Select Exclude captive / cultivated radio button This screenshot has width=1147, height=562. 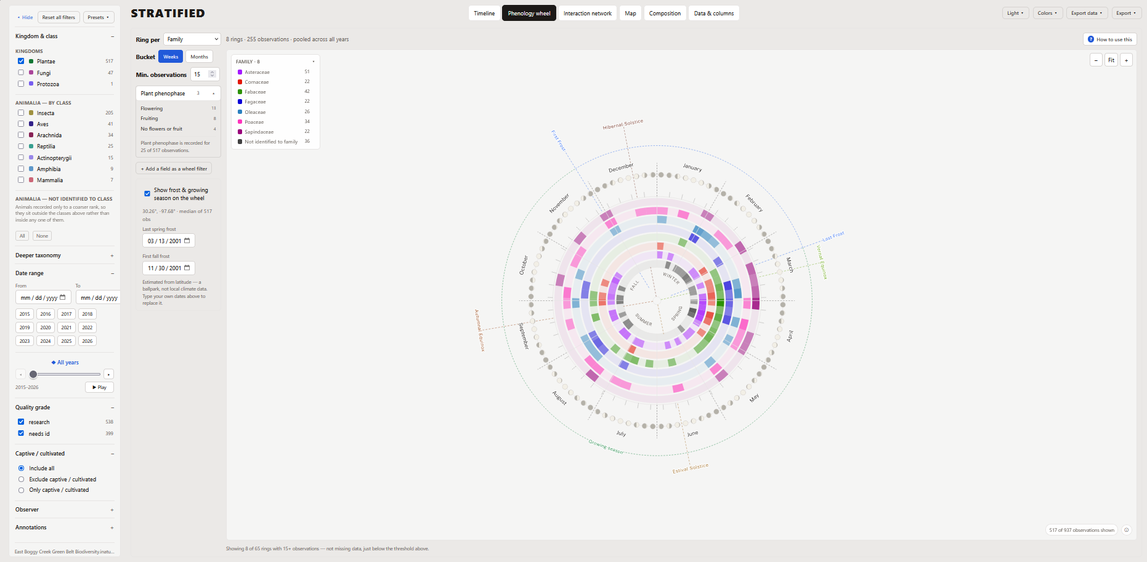[21, 479]
